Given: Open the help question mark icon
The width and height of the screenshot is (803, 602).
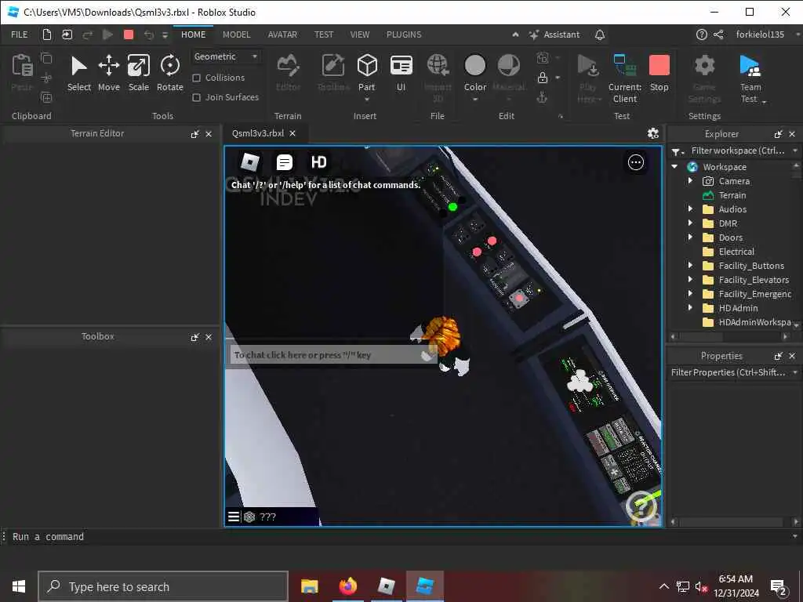Looking at the screenshot, I should click(x=702, y=34).
